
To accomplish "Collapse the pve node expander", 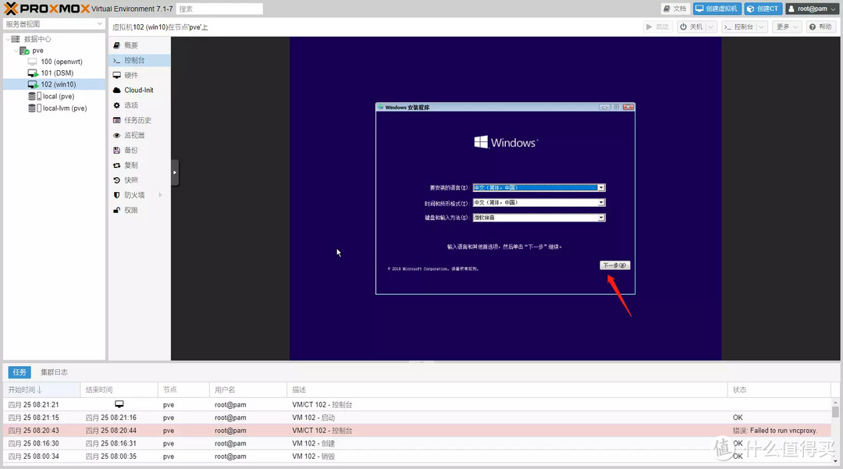I will [x=16, y=51].
